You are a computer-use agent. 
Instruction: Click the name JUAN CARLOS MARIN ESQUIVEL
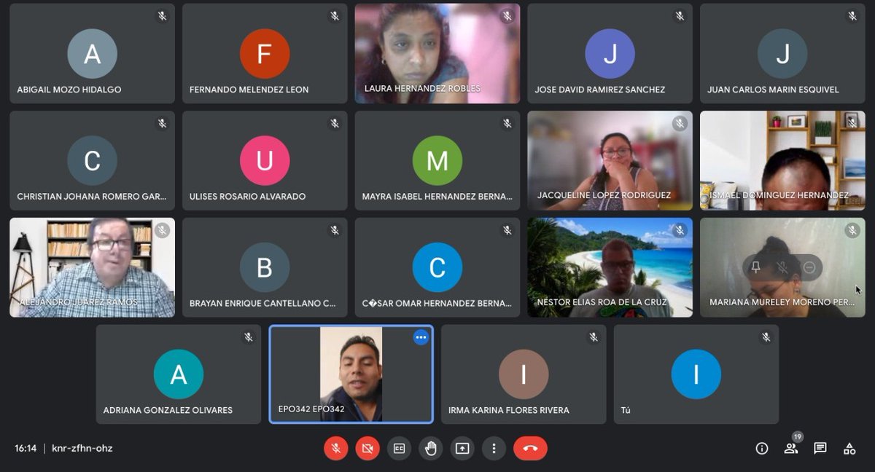coord(773,90)
